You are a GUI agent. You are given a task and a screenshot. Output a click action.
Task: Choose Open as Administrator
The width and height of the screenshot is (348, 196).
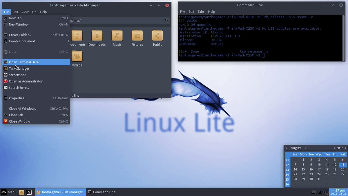[36, 81]
